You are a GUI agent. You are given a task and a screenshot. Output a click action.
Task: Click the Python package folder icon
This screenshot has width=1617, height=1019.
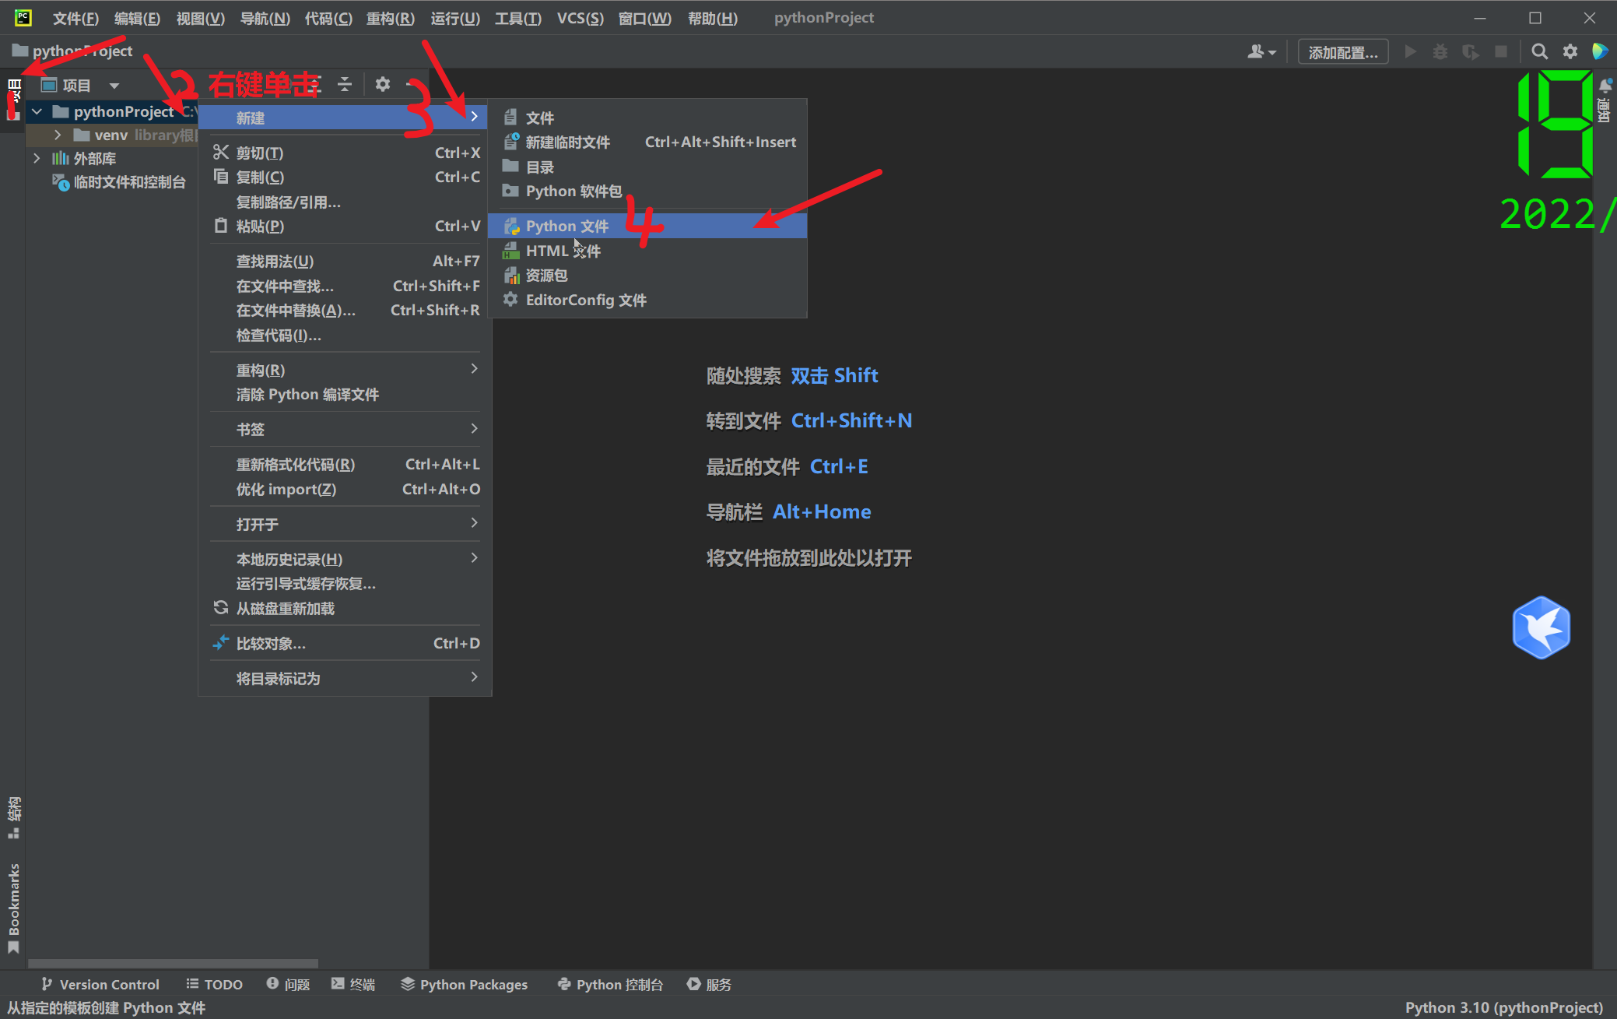coord(510,191)
